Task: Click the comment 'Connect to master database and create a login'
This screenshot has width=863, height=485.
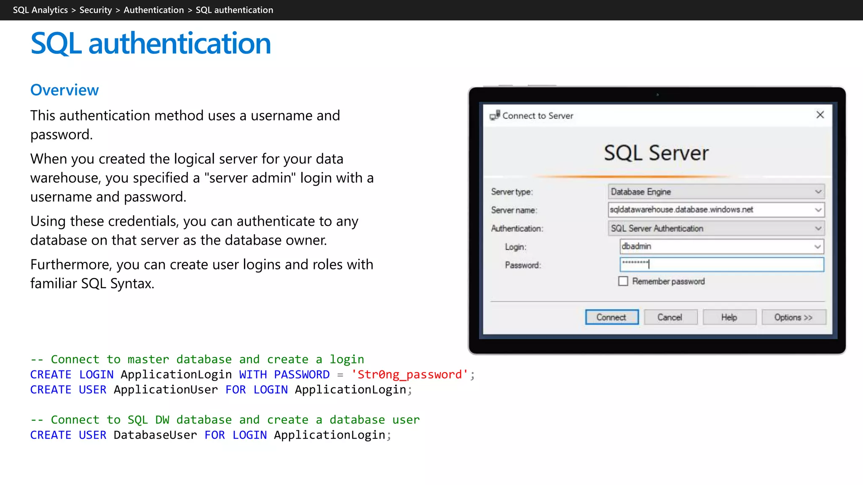Action: tap(197, 360)
